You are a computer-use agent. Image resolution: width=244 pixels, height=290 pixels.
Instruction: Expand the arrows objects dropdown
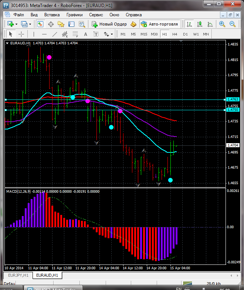click(x=112, y=34)
